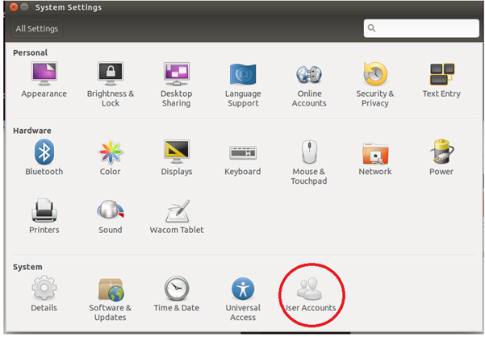Open Universal Access settings
This screenshot has width=485, height=337.
243,298
